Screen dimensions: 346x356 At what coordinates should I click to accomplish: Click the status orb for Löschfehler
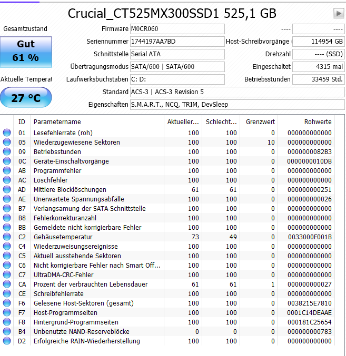7,180
